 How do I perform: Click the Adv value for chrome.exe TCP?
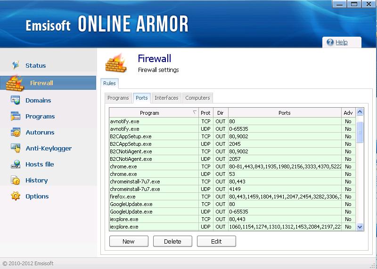[348, 166]
